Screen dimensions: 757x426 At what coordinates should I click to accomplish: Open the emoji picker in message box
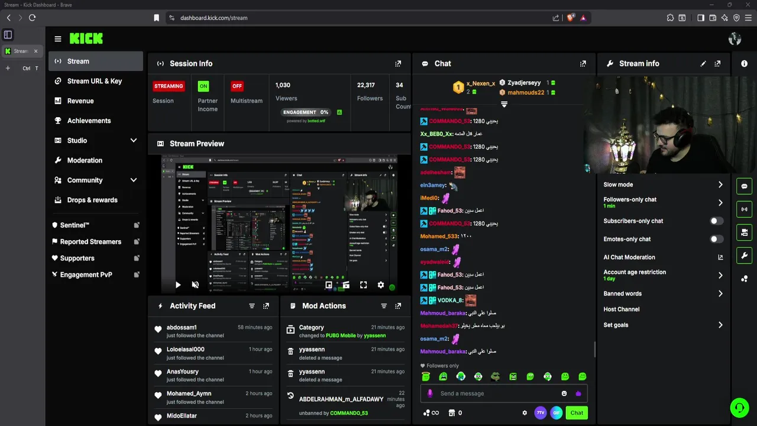pos(564,393)
